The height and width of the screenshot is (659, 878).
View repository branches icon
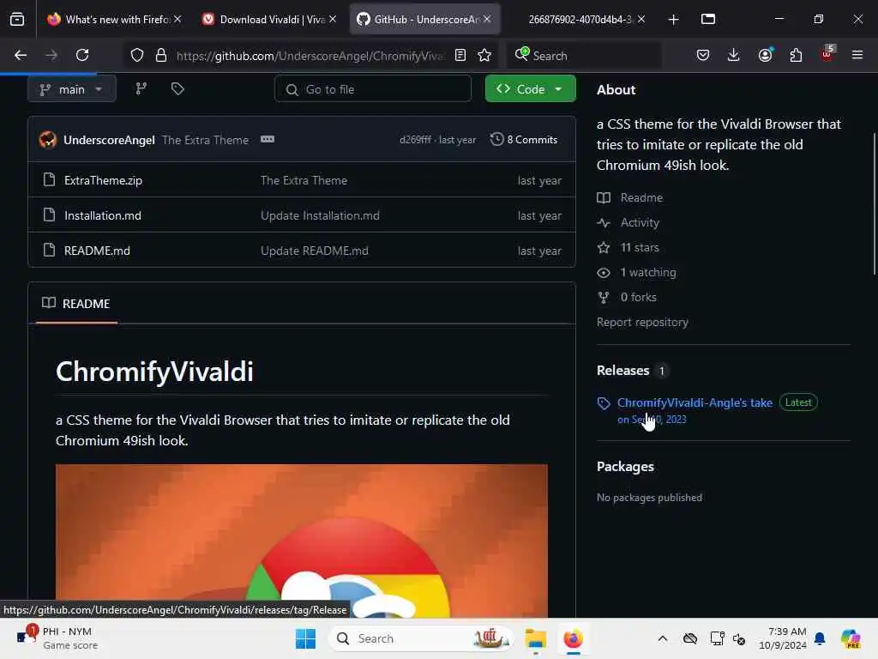tap(141, 88)
